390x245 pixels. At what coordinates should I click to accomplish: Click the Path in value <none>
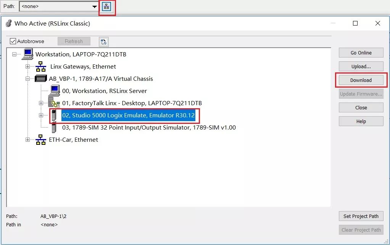pos(49,225)
